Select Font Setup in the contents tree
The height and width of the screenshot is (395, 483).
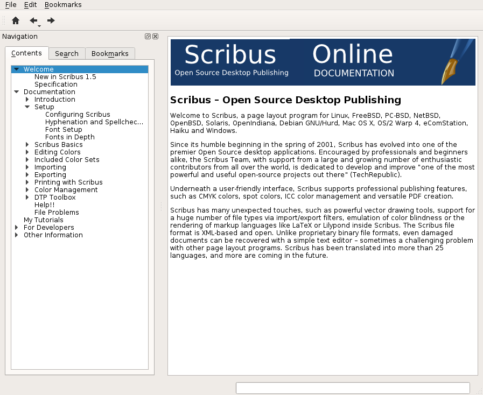click(x=64, y=130)
